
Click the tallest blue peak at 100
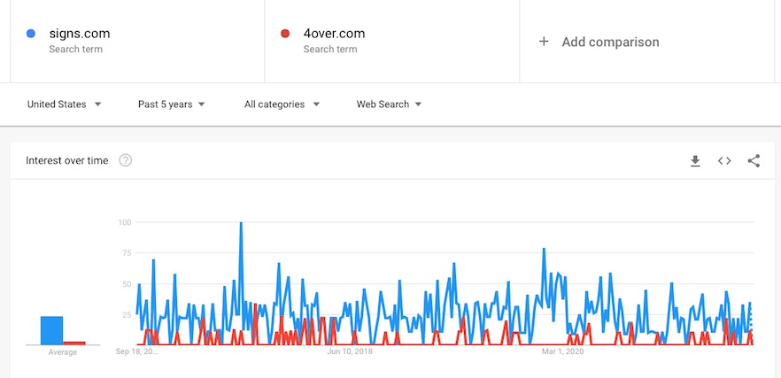click(241, 223)
